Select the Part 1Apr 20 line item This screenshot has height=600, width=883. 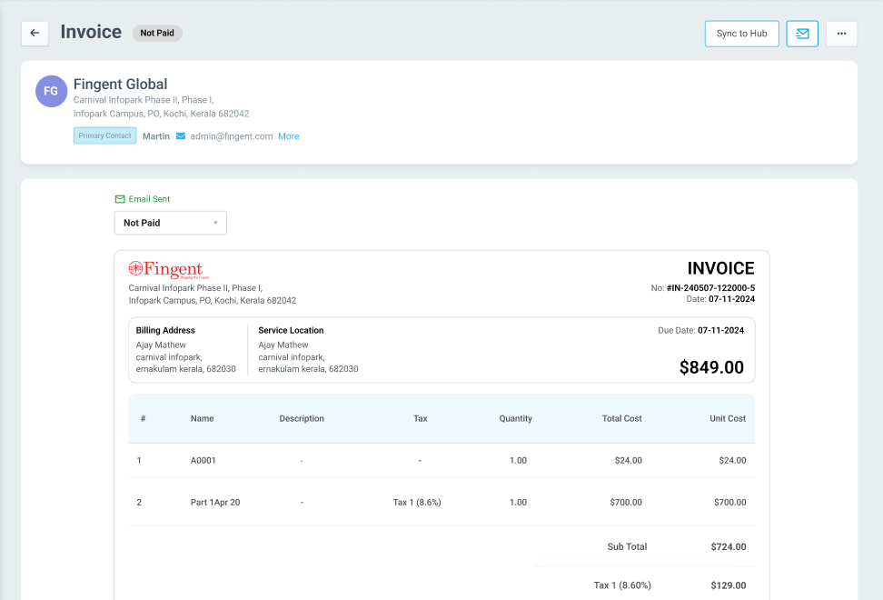click(215, 503)
